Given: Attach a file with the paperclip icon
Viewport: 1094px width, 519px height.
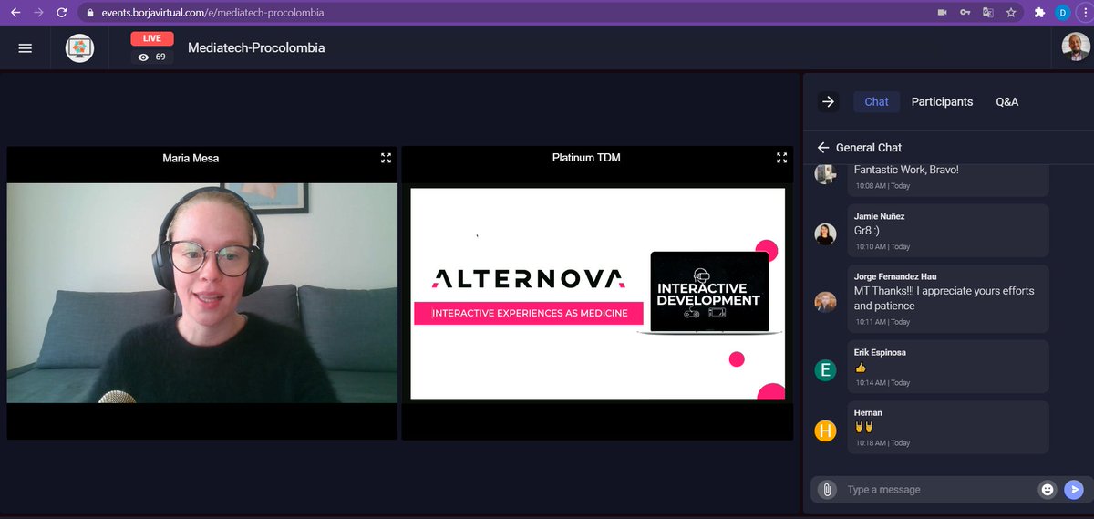Looking at the screenshot, I should click(827, 490).
